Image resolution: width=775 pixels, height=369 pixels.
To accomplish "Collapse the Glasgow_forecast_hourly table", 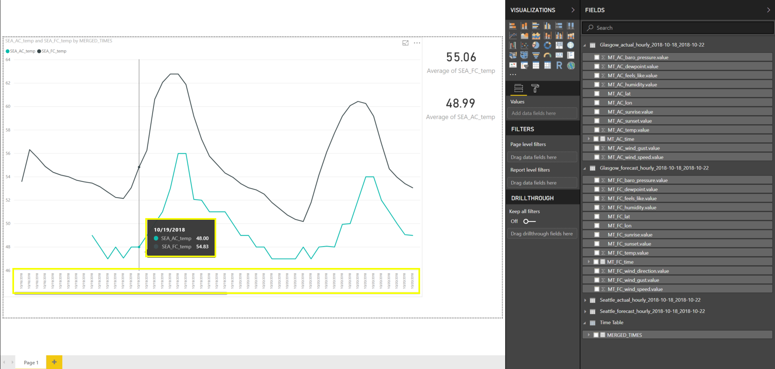I will 585,168.
